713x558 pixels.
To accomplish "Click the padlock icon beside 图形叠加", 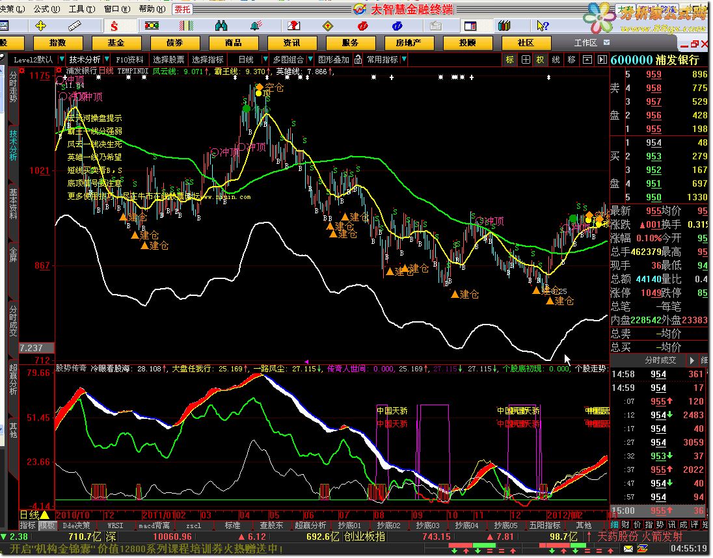I will tap(358, 60).
